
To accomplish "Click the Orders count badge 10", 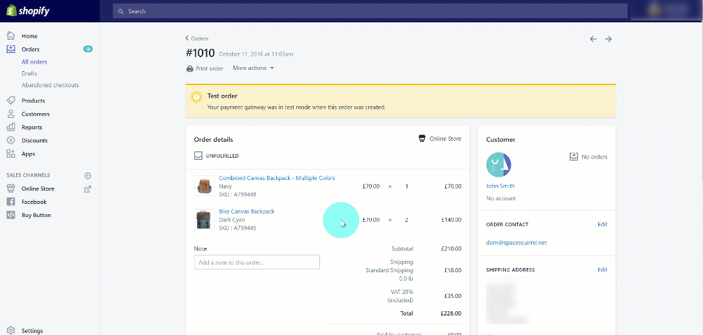I will click(88, 50).
